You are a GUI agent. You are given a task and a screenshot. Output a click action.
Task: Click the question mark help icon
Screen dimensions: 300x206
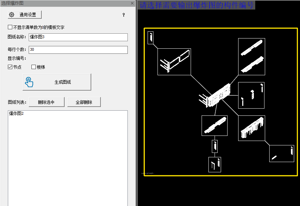pyautogui.click(x=124, y=15)
